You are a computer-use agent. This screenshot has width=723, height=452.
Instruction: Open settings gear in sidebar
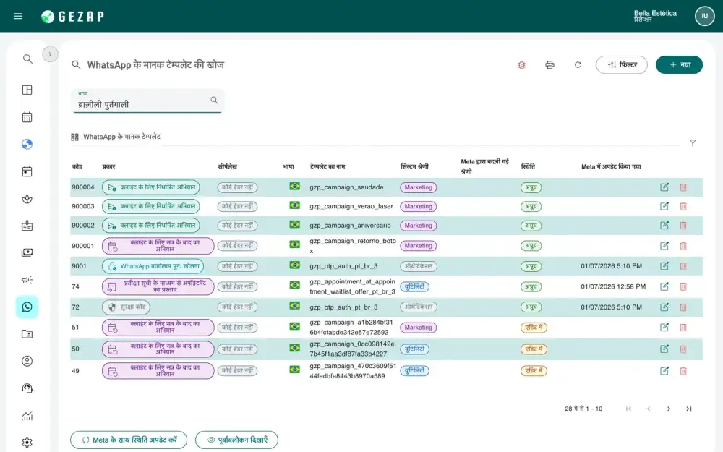click(x=27, y=443)
